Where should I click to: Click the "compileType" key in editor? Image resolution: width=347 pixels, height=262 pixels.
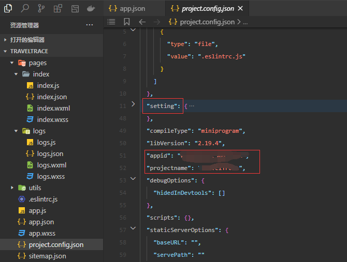[x=169, y=131]
